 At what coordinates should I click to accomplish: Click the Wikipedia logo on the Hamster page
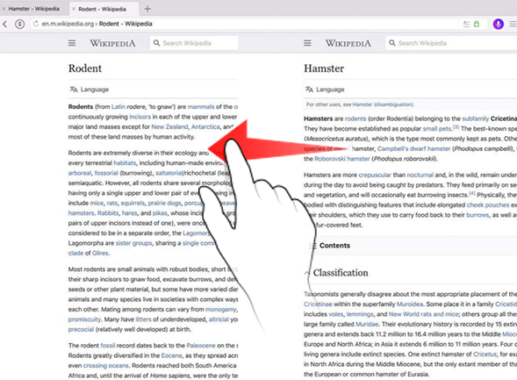pos(348,43)
